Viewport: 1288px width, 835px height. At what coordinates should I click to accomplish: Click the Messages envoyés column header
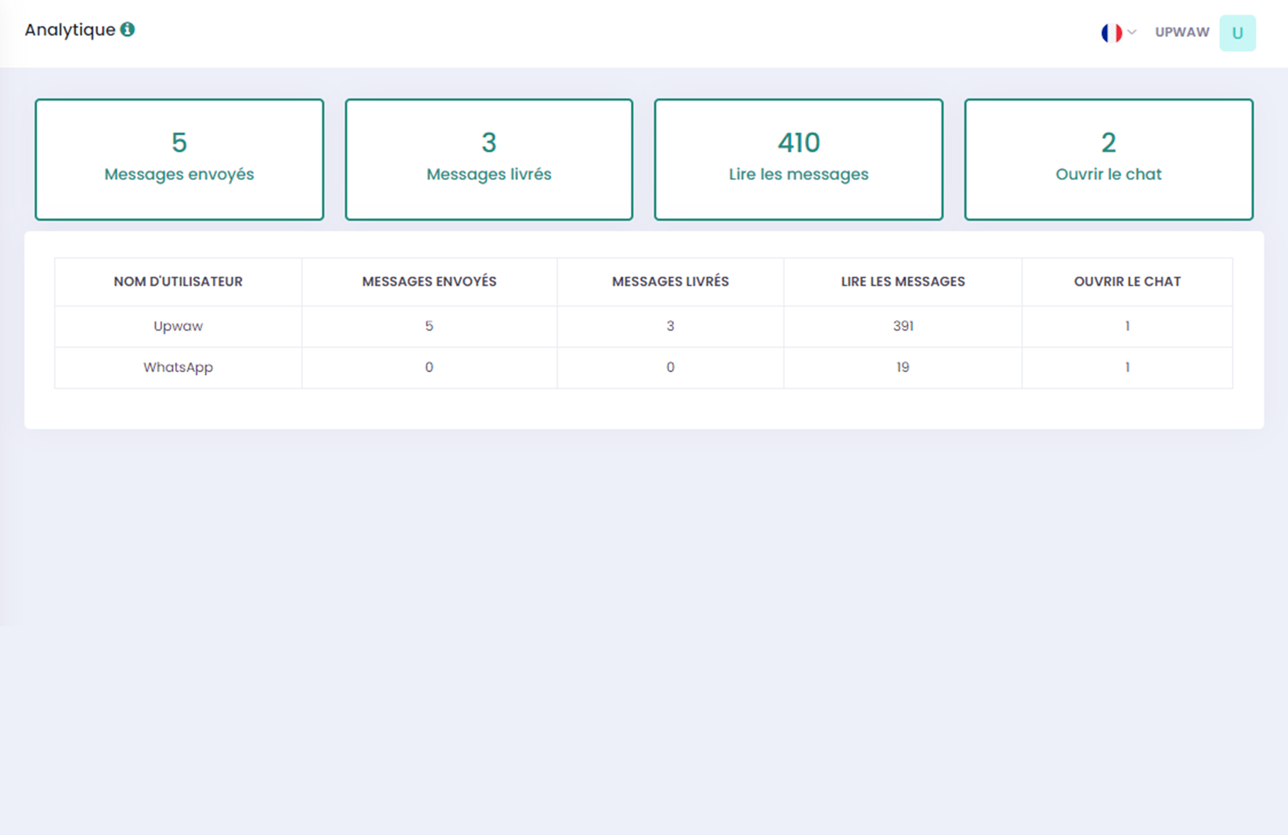click(429, 282)
